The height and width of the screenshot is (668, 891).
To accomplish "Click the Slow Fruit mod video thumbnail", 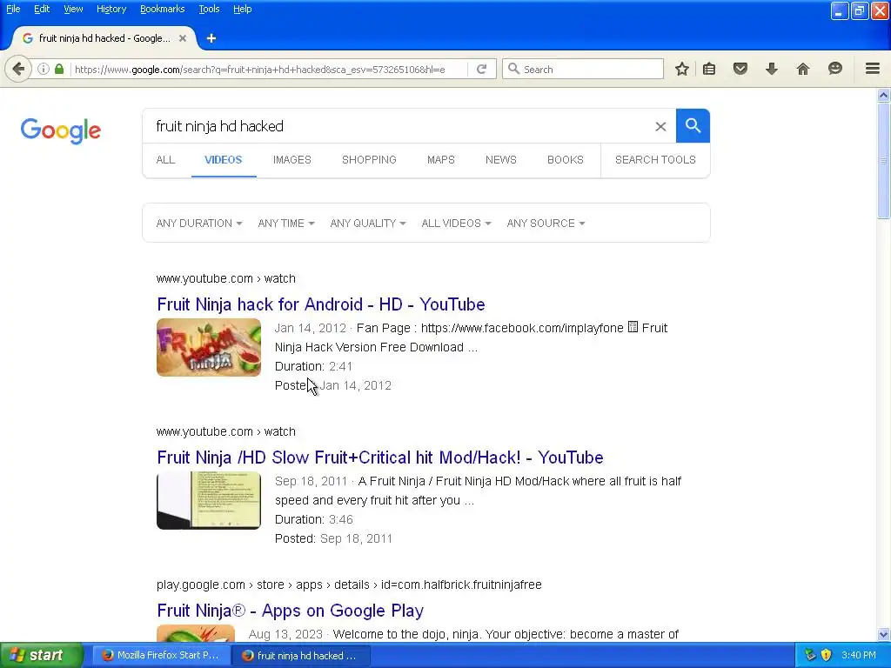I will click(209, 500).
